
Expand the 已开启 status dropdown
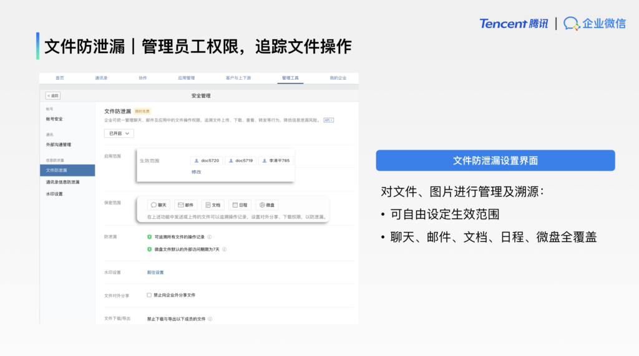(119, 133)
